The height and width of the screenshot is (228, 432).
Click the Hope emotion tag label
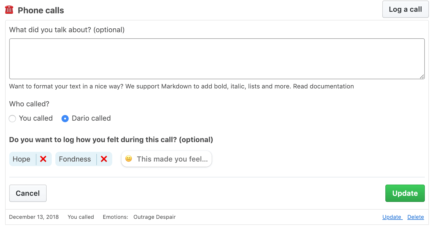(22, 159)
